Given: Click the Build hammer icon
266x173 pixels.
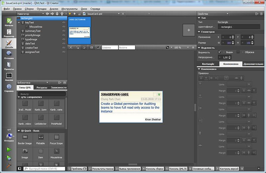Looking at the screenshot, I should (9, 166).
